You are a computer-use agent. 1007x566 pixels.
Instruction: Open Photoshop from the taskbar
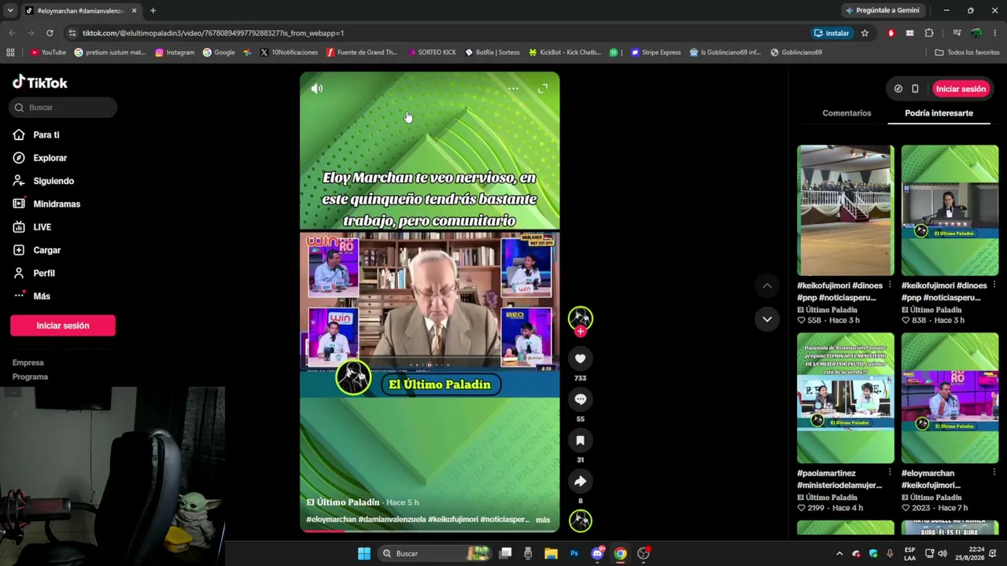574,553
